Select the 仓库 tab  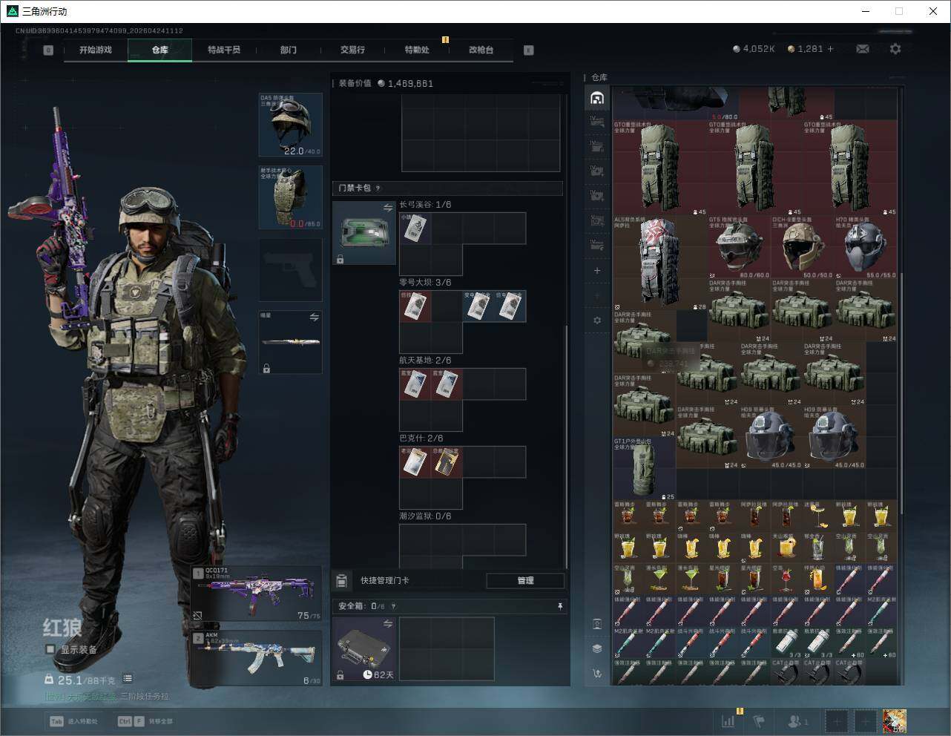pyautogui.click(x=159, y=50)
